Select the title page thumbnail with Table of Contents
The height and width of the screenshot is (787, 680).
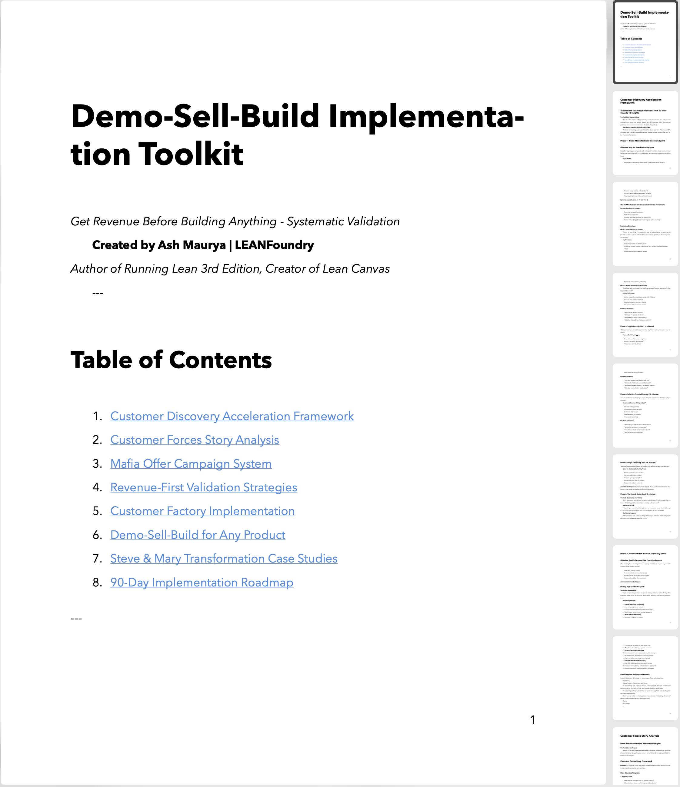click(645, 42)
